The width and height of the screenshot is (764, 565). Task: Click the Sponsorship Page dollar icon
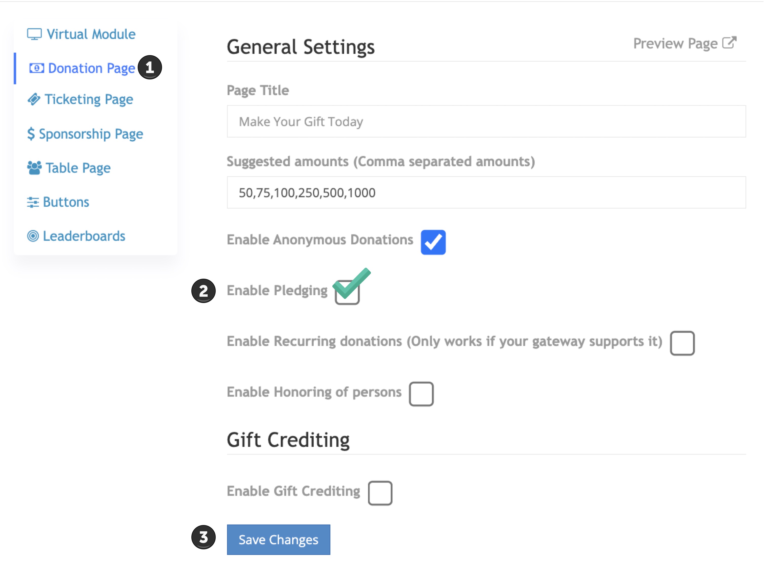[x=31, y=134]
